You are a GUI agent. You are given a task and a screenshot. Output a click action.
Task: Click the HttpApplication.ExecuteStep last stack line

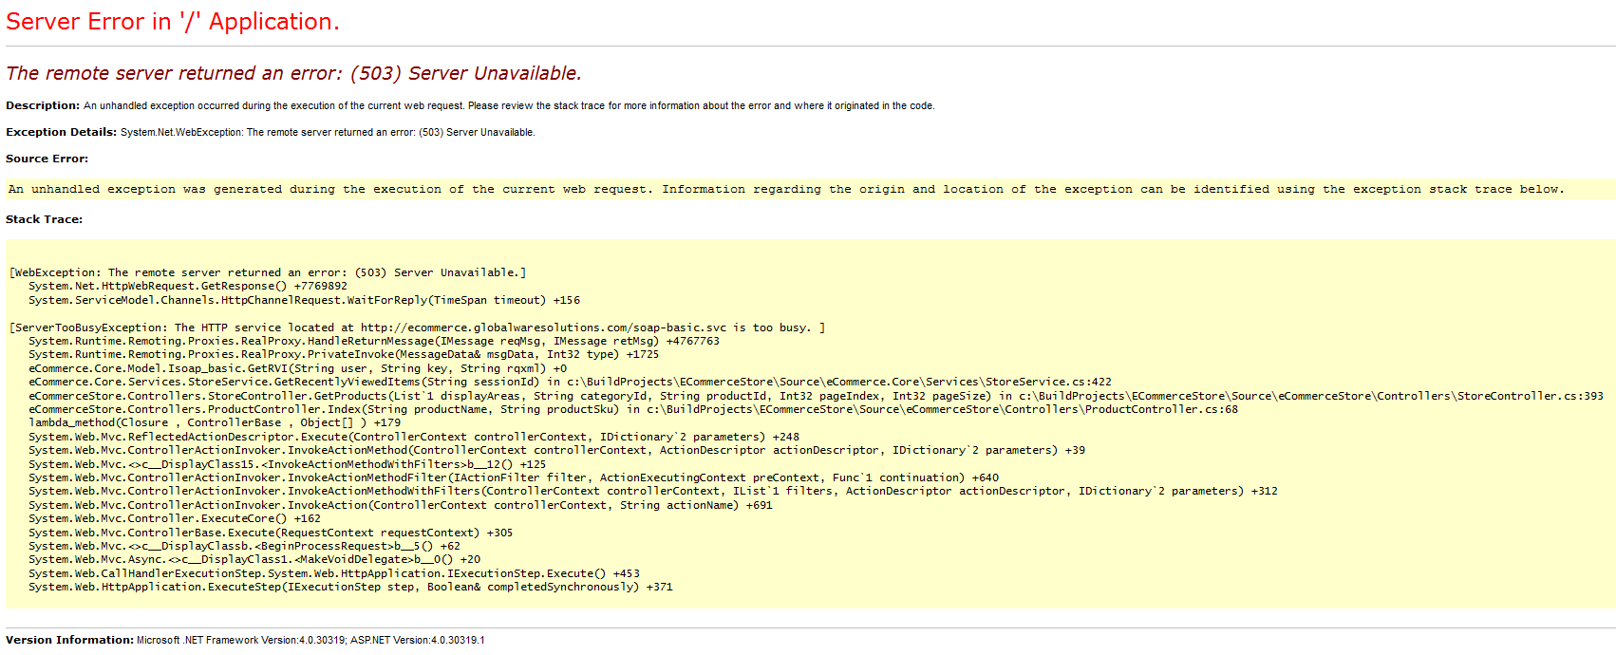click(350, 587)
